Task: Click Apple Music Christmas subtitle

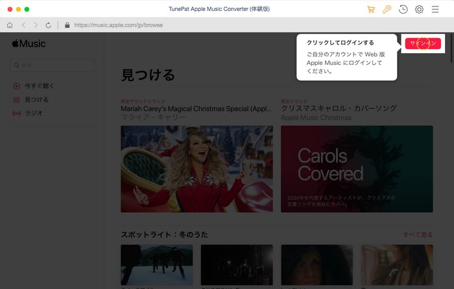Action: [x=317, y=118]
